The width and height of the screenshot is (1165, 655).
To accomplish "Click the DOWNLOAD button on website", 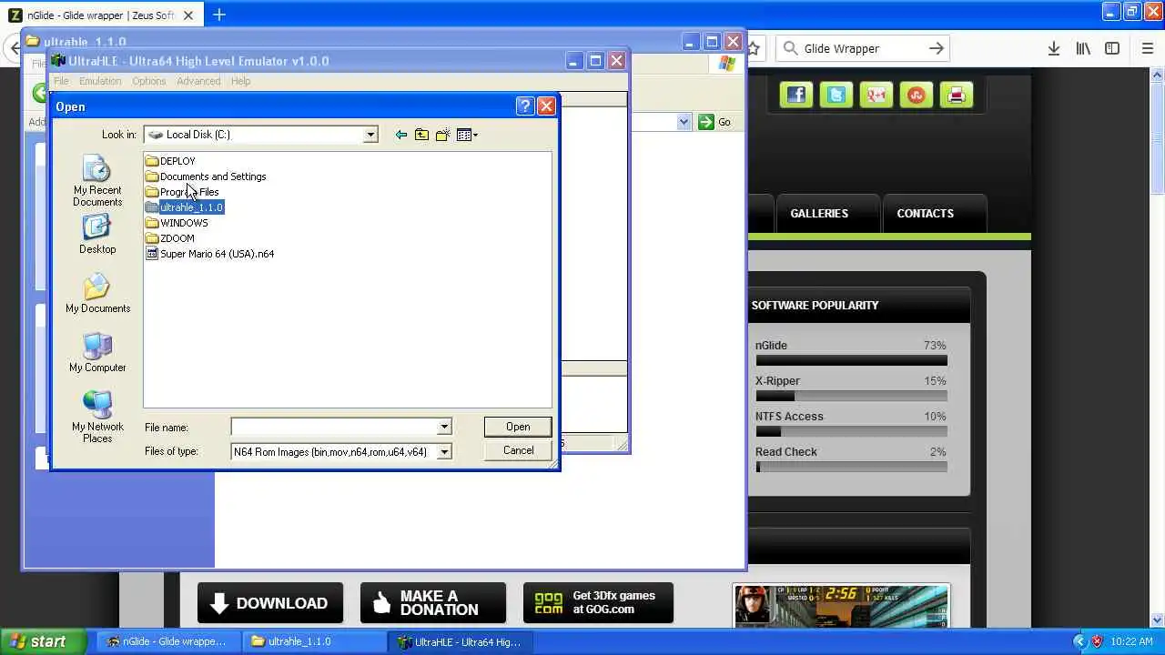I will pos(270,603).
